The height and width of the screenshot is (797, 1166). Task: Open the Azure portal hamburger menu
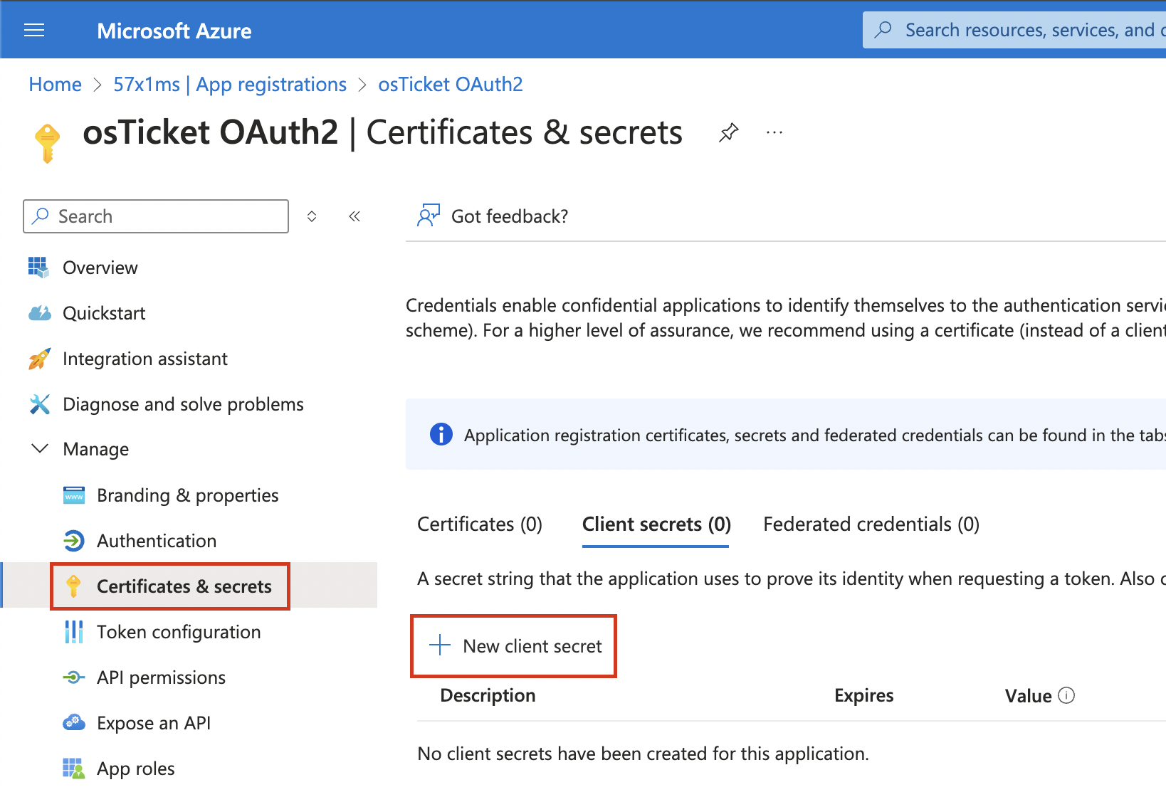pos(33,30)
